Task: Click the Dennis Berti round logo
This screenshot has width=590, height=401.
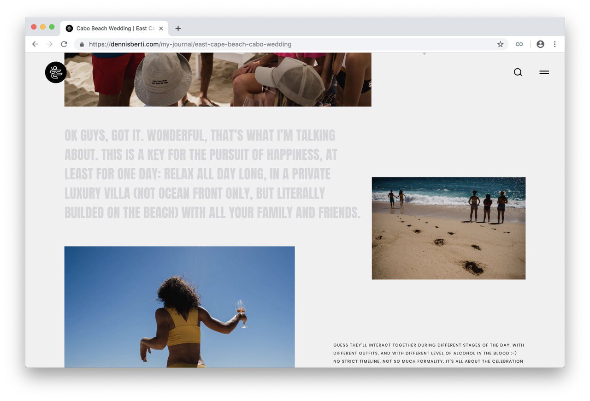Action: point(56,72)
